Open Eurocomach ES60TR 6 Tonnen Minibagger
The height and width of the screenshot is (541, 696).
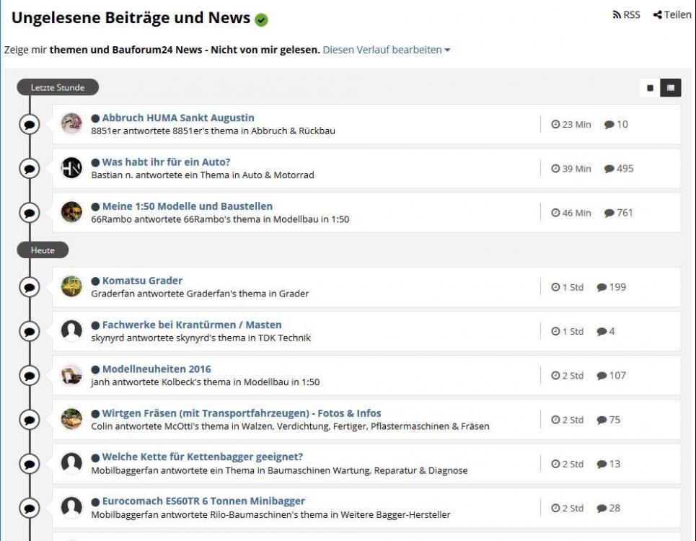pos(203,501)
